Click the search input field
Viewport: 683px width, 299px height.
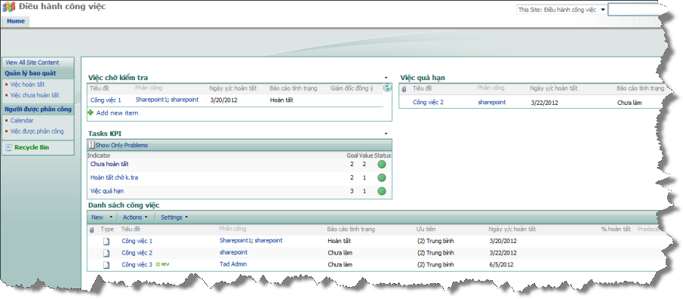click(634, 10)
